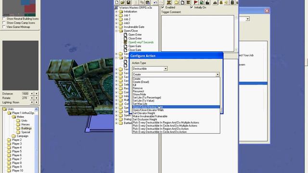This screenshot has width=308, height=173.
Task: Click the Create action combo box arrow
Action: point(218,74)
